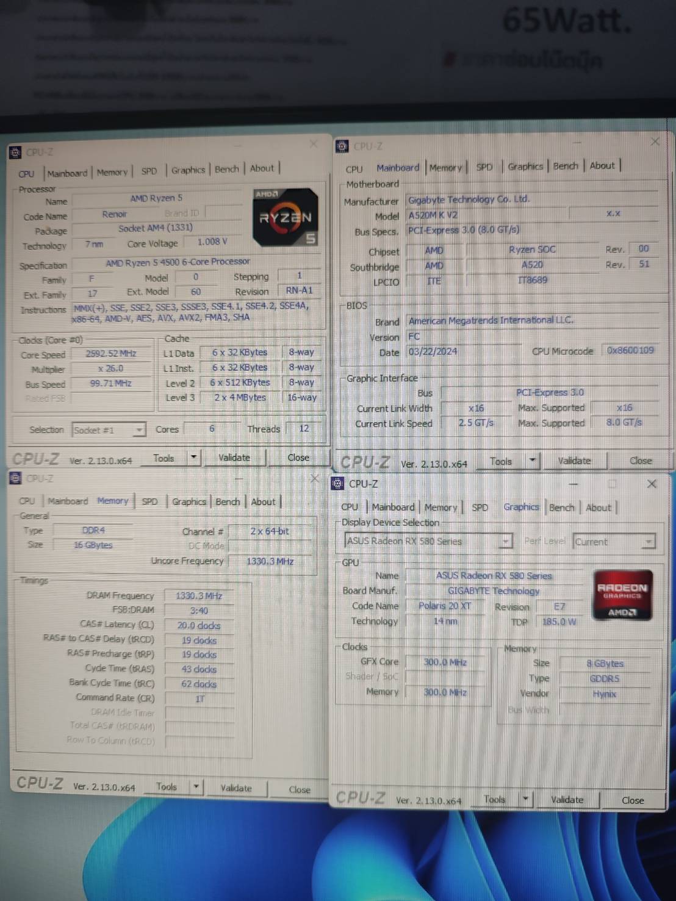The width and height of the screenshot is (676, 901).
Task: Switch to Mainboard tab in the Ryzen processor window
Action: (67, 173)
